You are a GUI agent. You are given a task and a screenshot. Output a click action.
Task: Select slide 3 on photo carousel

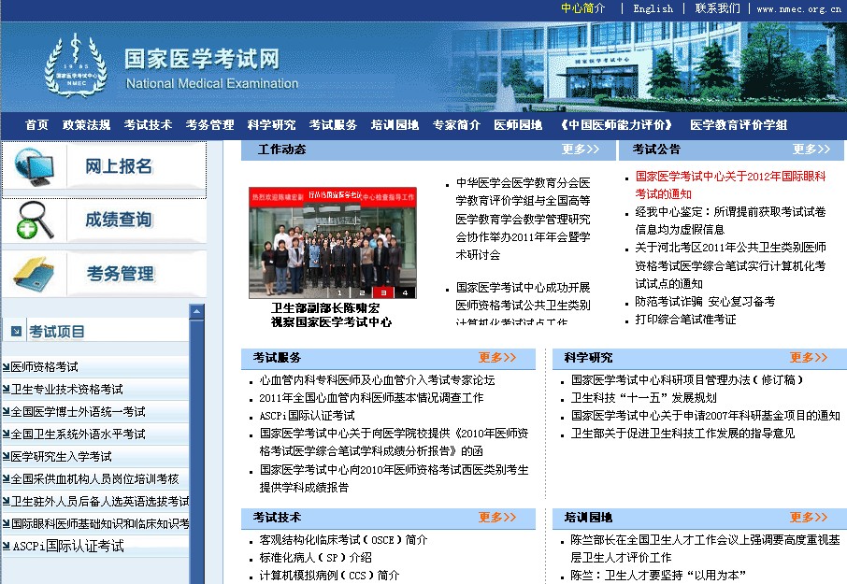383,292
